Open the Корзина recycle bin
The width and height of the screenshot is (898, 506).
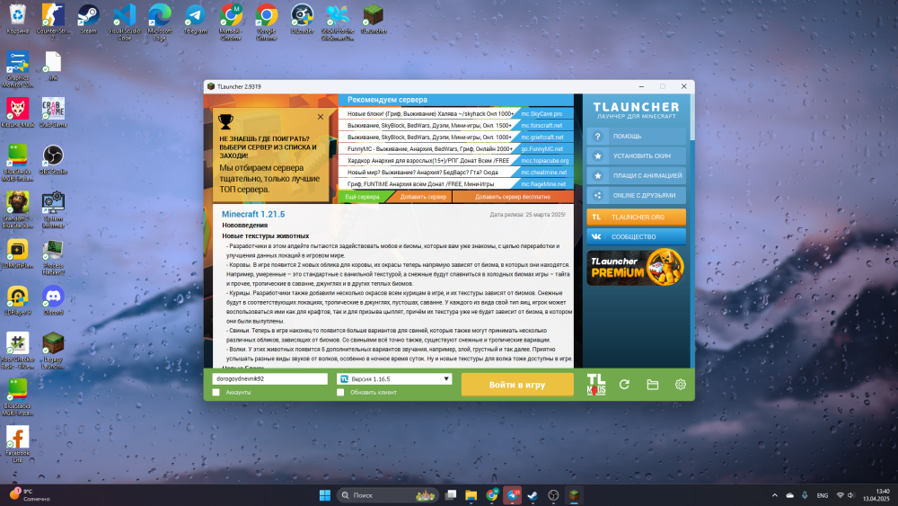point(18,20)
